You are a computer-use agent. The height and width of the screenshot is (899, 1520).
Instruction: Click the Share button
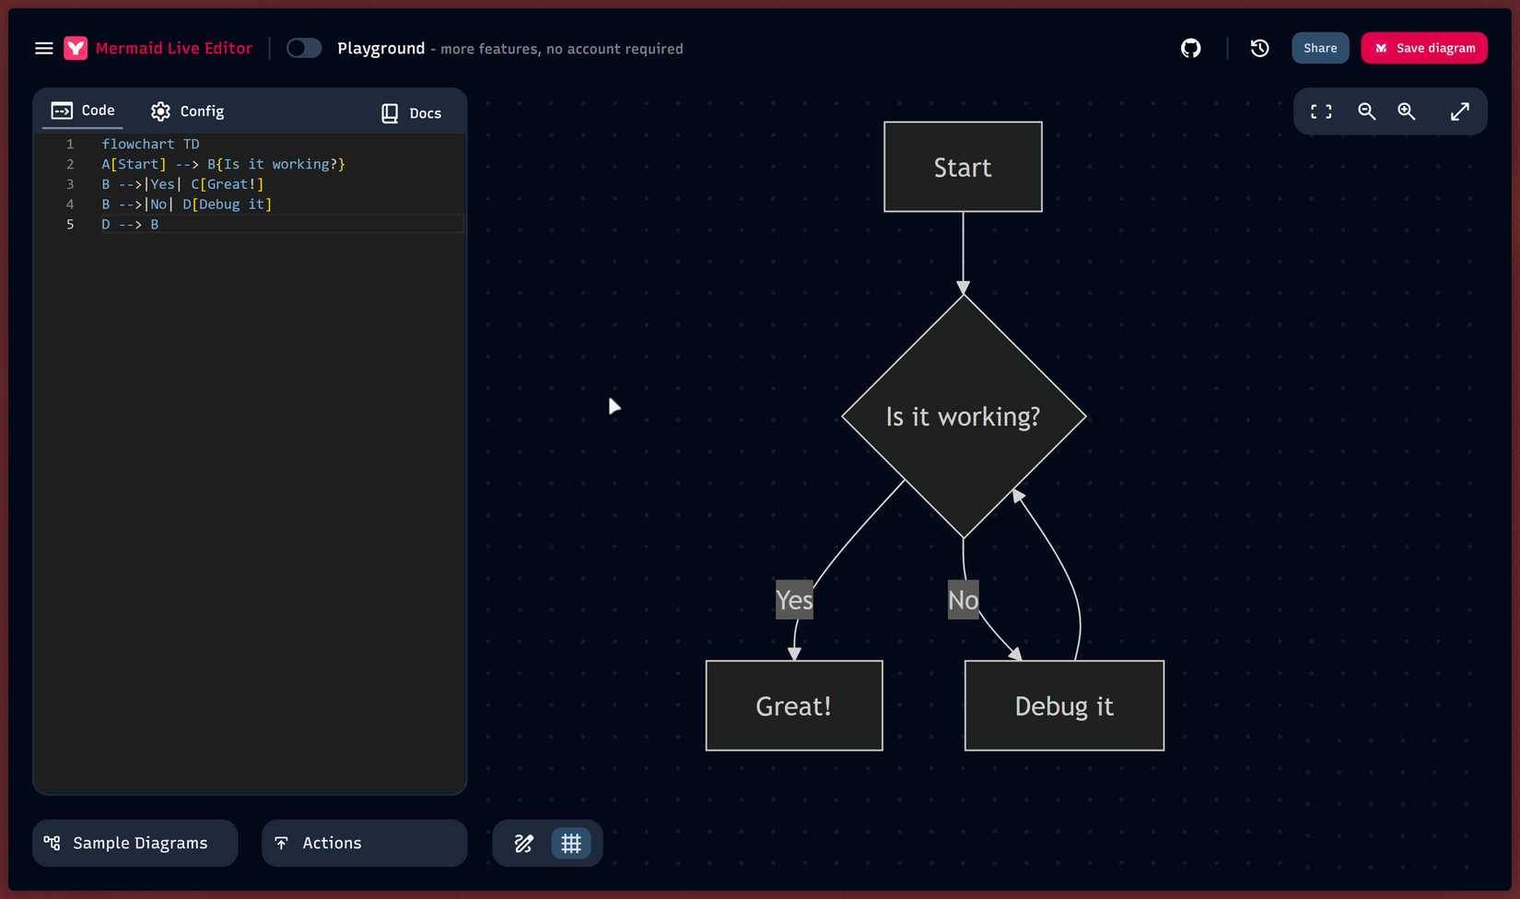1319,48
